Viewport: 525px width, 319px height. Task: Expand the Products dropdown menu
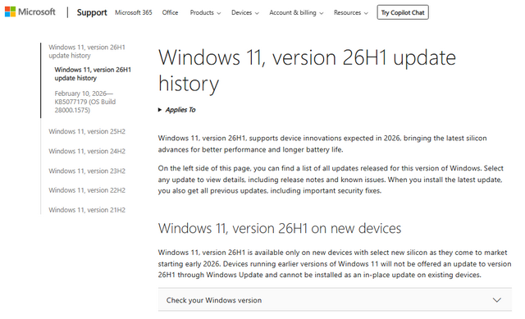click(x=205, y=13)
